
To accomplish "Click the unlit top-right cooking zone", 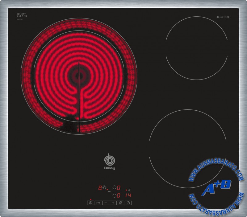I will coord(197,48).
